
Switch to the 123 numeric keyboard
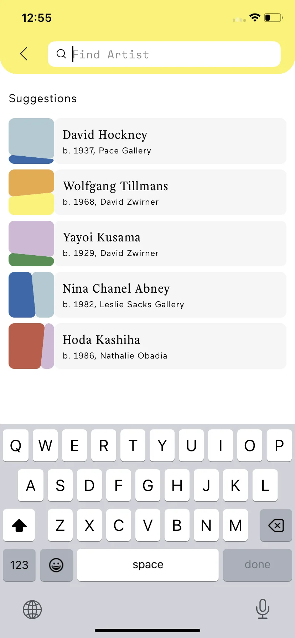19,565
